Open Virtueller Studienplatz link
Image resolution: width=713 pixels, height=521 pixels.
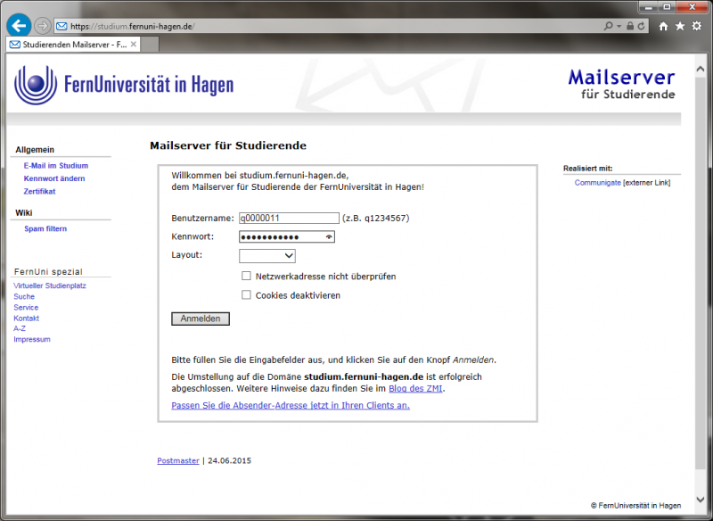tap(50, 285)
